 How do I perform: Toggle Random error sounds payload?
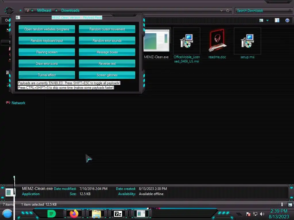coord(107,41)
